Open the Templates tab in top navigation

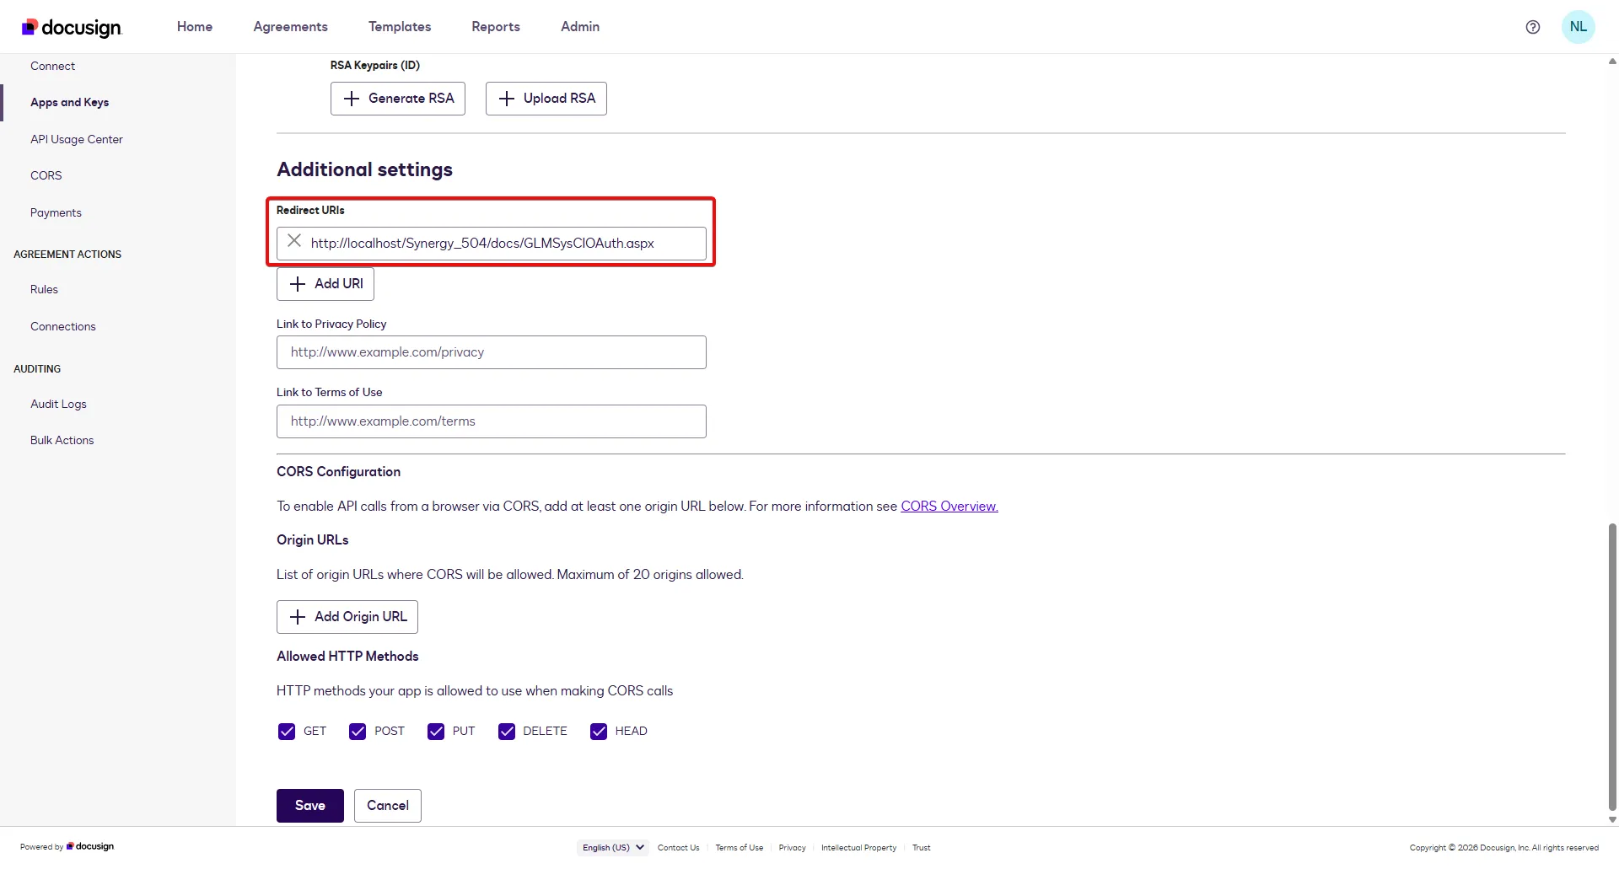coord(400,27)
